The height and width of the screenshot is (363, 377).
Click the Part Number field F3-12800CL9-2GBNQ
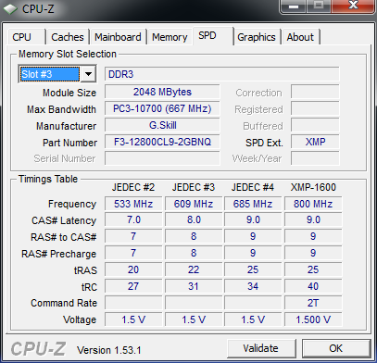[162, 142]
